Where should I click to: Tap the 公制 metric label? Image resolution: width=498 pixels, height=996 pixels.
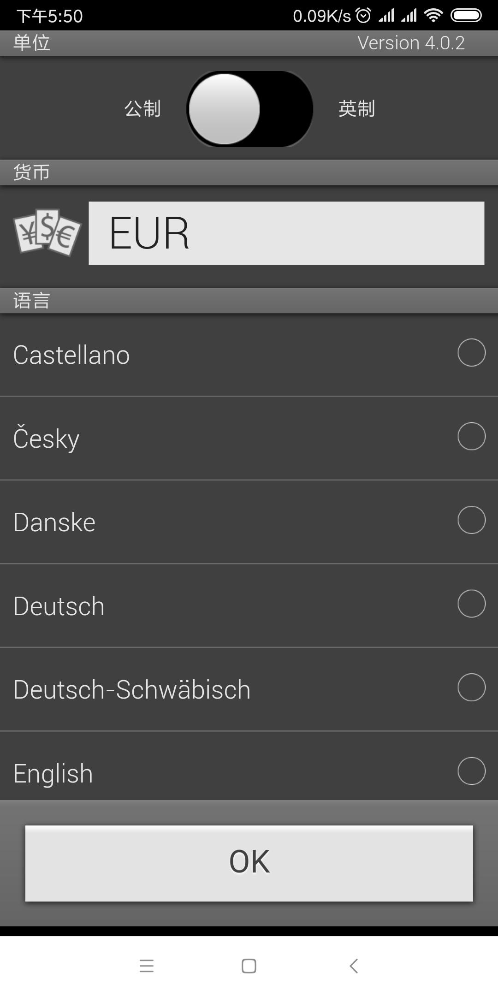click(x=142, y=109)
